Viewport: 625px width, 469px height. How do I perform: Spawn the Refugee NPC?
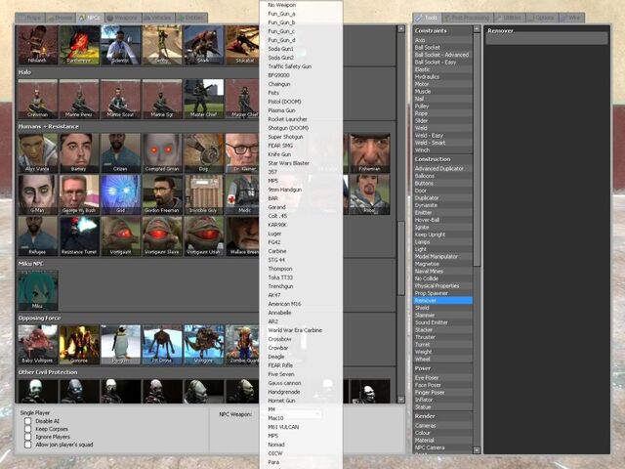37,235
